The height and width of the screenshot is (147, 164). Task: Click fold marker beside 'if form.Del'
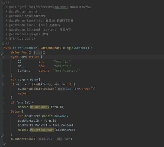coord(3,103)
